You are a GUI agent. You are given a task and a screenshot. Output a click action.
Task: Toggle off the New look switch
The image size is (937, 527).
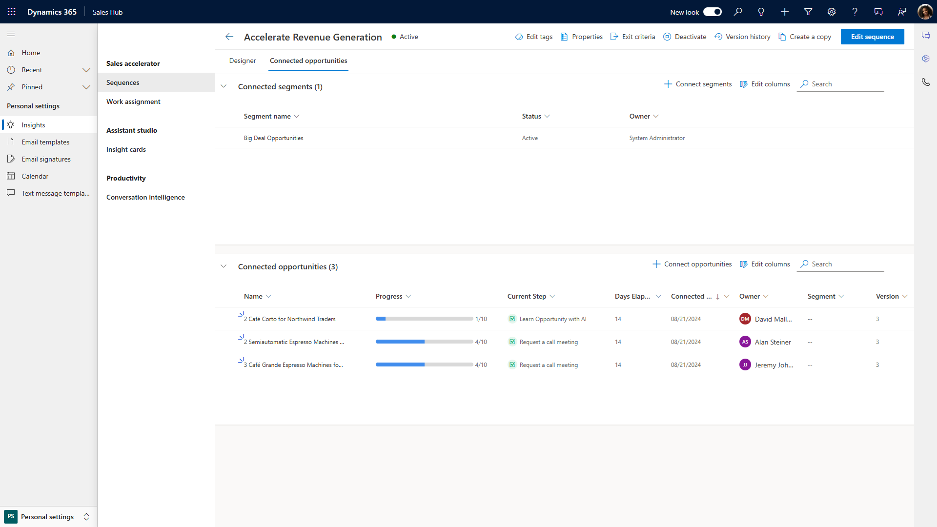[713, 12]
